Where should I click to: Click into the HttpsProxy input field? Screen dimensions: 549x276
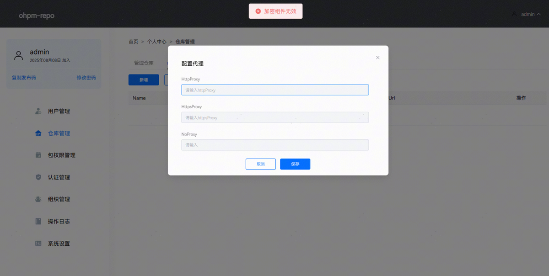point(274,117)
